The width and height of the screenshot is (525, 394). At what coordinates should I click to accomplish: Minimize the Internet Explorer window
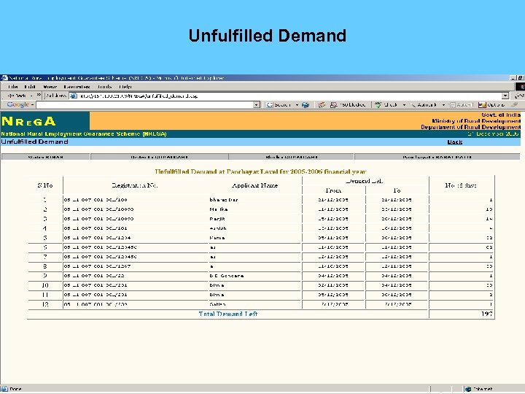[x=513, y=78]
